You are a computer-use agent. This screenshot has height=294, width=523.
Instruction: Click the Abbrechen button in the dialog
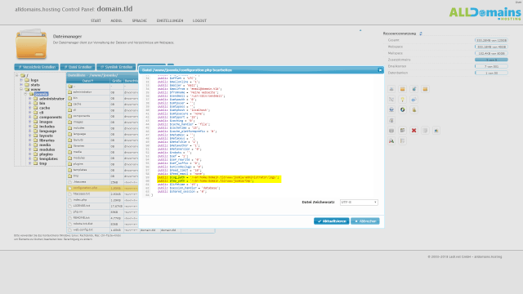click(x=365, y=221)
